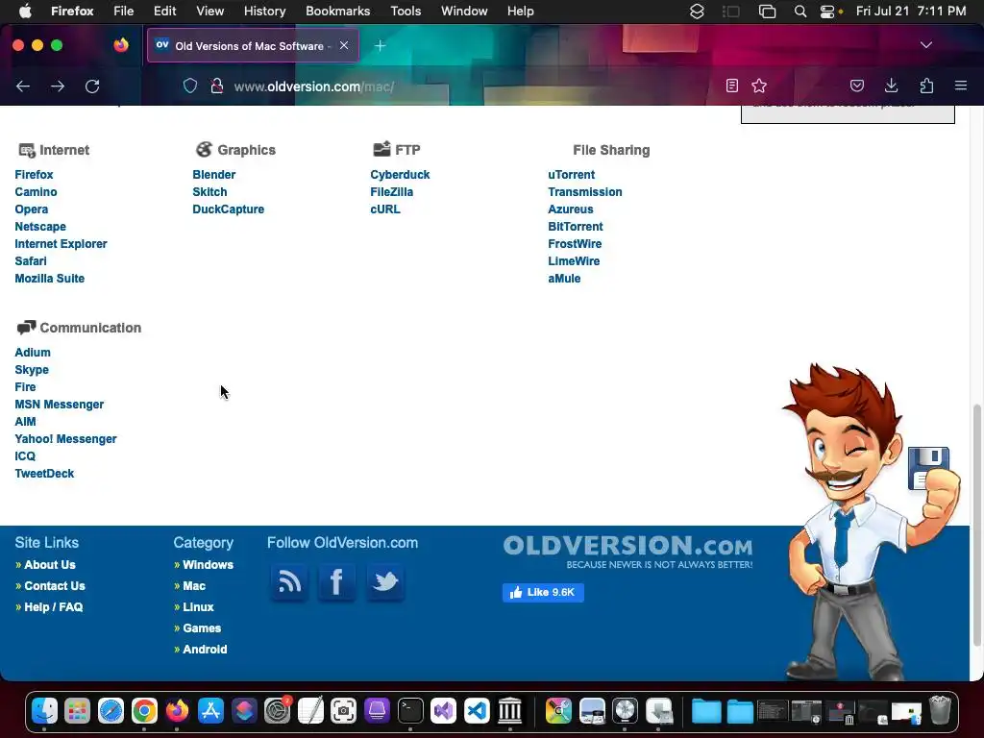
Task: Open the Edit menu
Action: point(164,12)
